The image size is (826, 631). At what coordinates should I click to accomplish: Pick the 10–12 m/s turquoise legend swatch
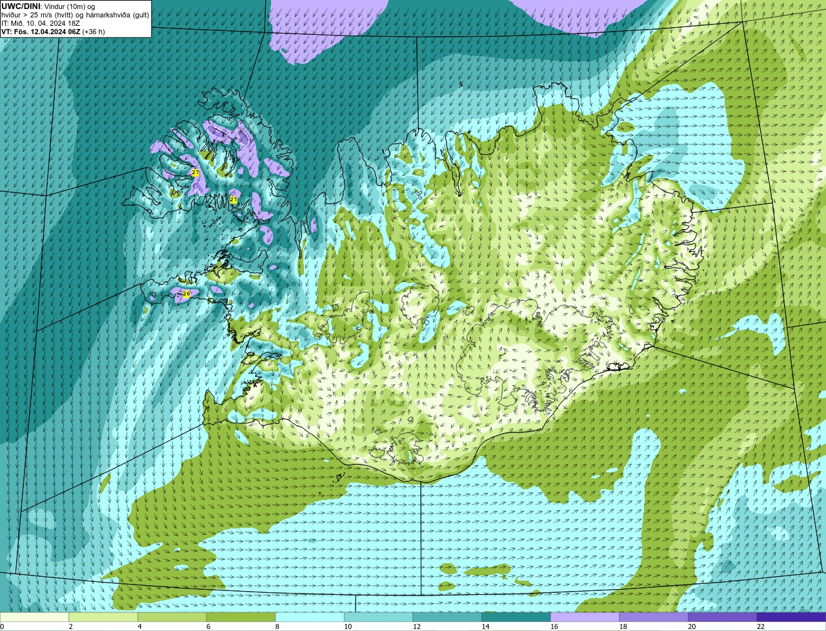[x=379, y=617]
